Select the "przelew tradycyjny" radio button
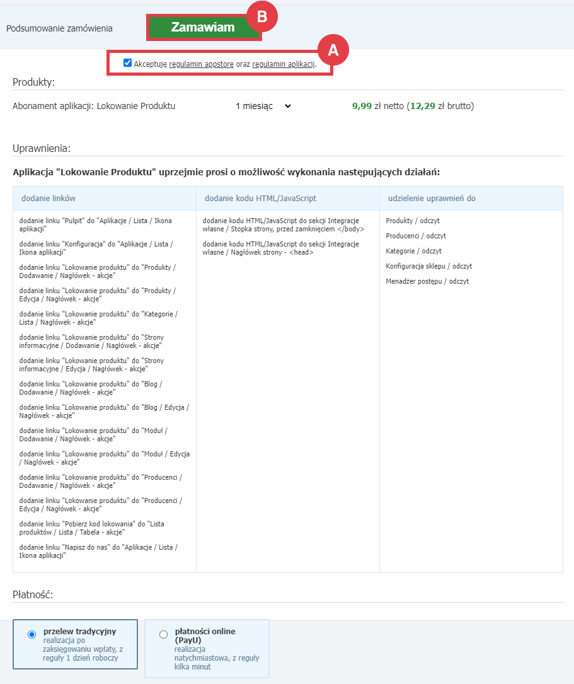 pos(32,634)
